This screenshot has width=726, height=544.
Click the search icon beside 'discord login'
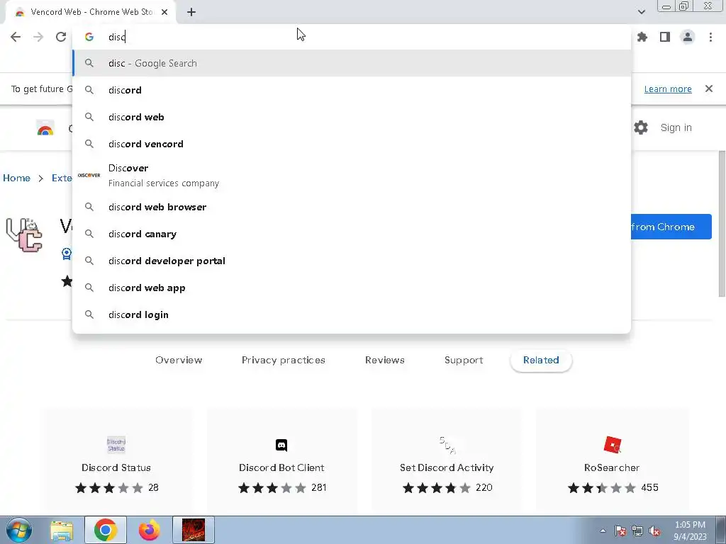(89, 314)
